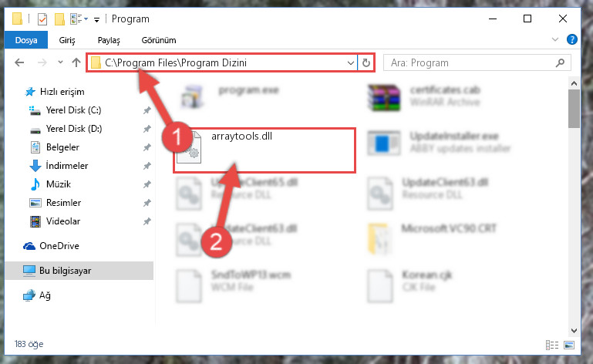This screenshot has height=364, width=593.
Task: Expand the address bar history dropdown
Action: point(351,62)
